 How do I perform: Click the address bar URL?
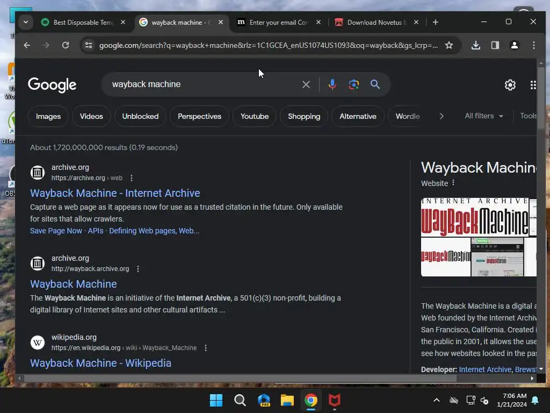point(269,45)
